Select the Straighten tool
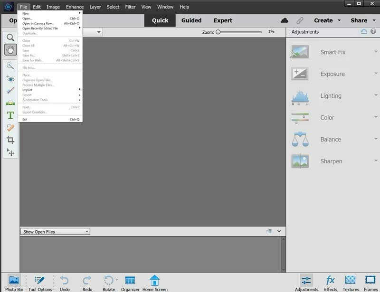 pos(10,103)
